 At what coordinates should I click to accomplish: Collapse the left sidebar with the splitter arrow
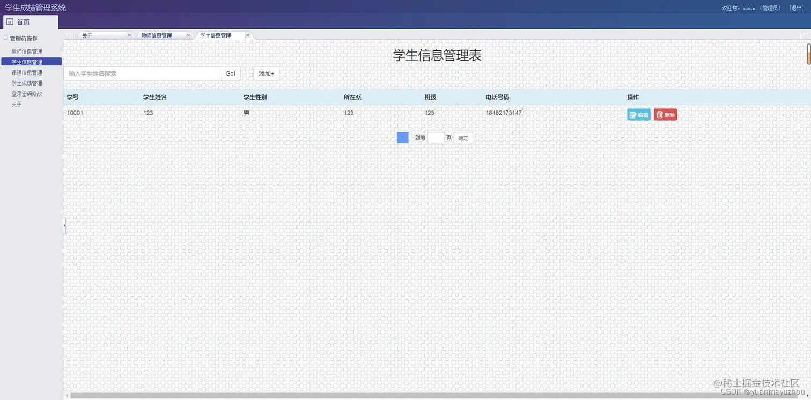point(64,225)
